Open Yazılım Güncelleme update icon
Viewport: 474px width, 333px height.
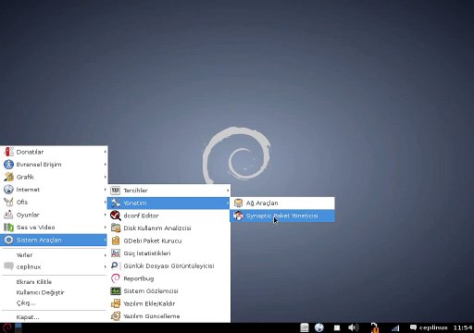click(x=116, y=316)
